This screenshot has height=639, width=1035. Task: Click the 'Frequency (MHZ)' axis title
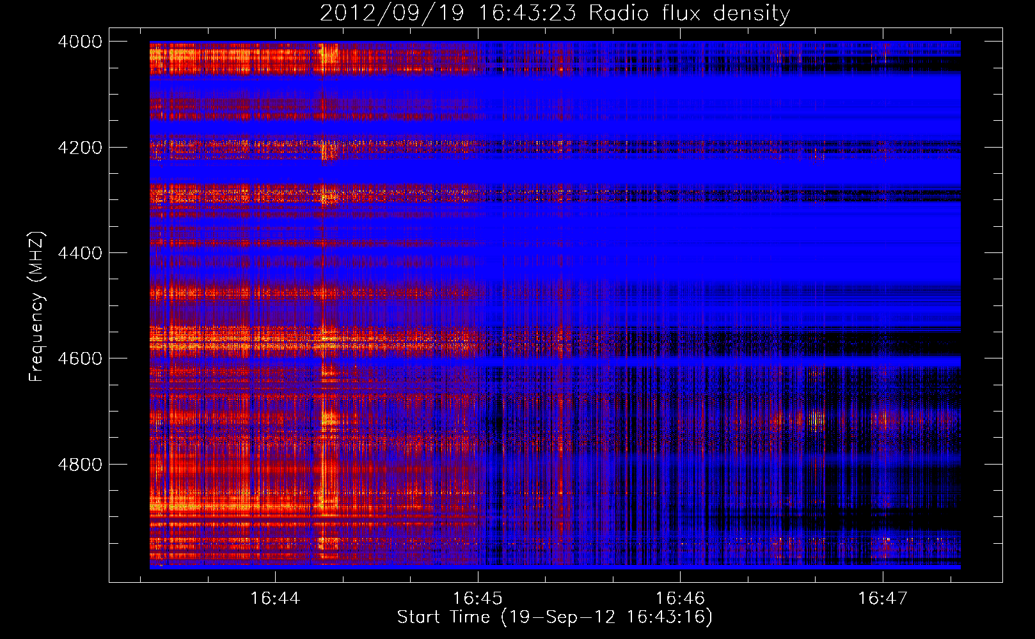[x=36, y=307]
